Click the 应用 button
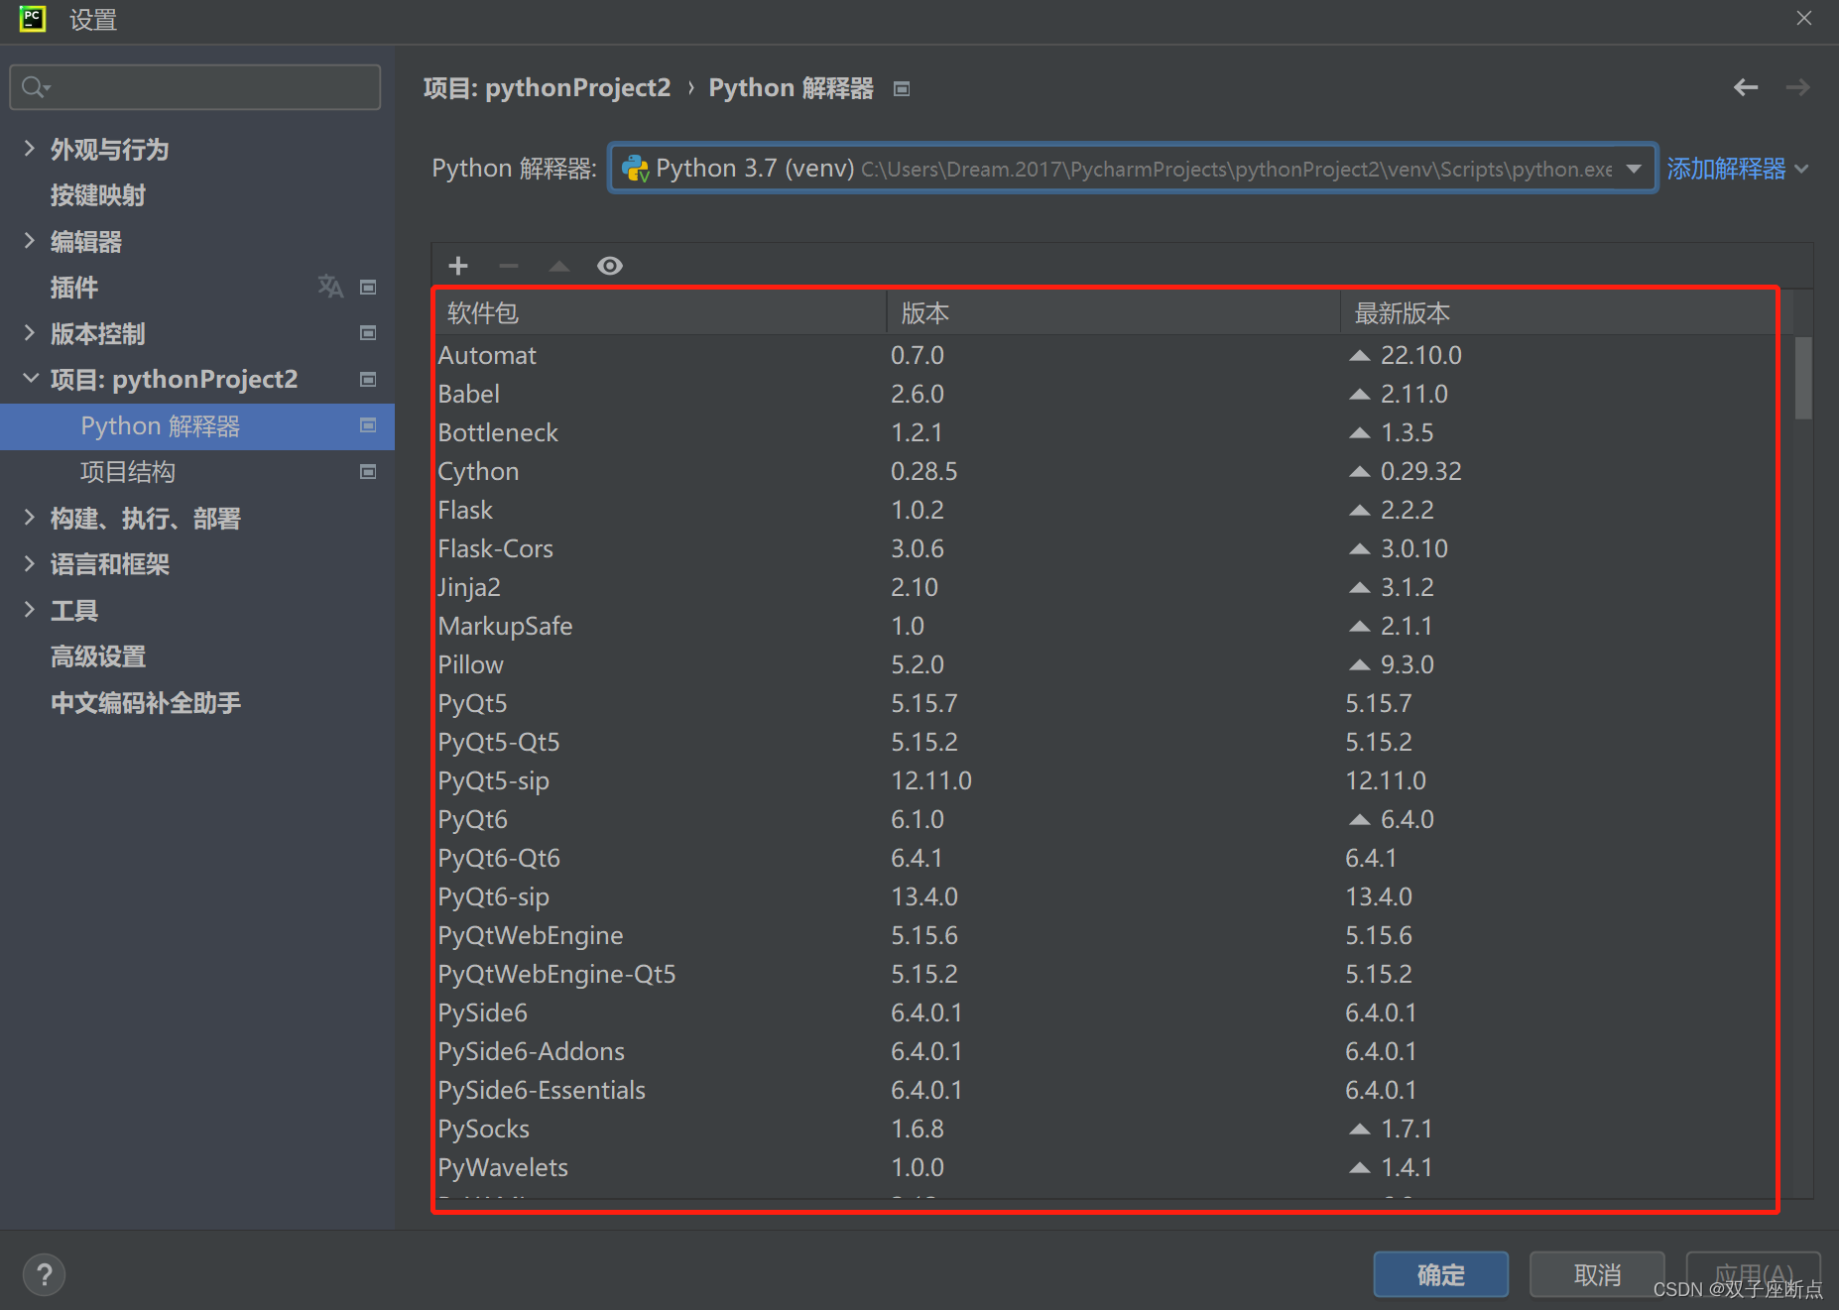The image size is (1839, 1310). point(1754,1274)
